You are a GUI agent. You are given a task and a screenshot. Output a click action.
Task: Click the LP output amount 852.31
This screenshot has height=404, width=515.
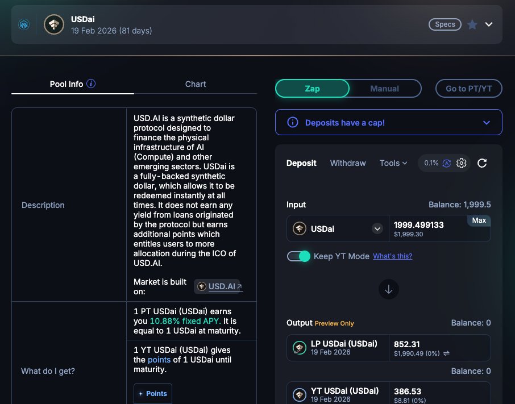[406, 344]
